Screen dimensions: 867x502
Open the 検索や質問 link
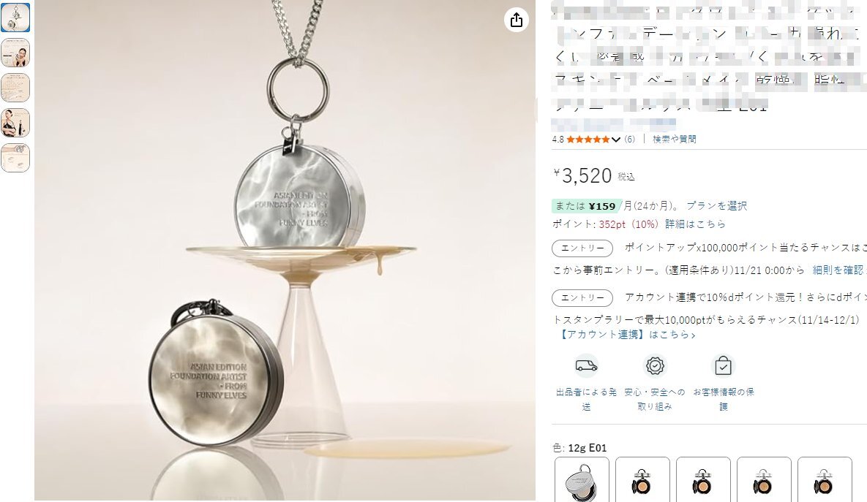674,139
